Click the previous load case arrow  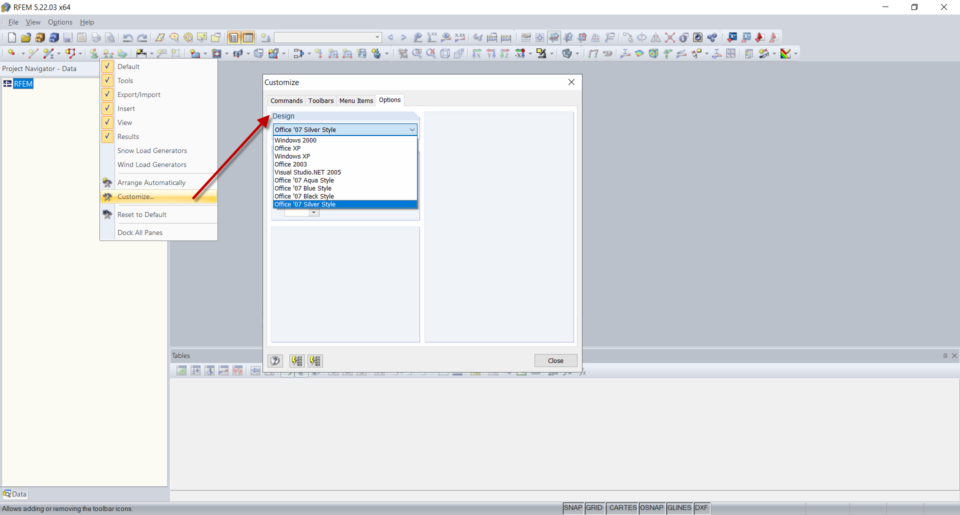tap(390, 37)
